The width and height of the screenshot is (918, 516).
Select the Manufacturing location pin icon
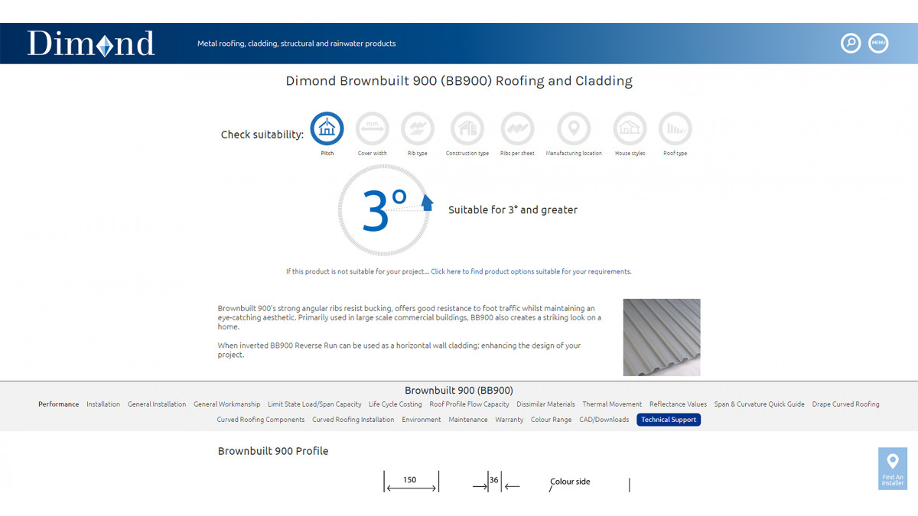[x=574, y=128]
